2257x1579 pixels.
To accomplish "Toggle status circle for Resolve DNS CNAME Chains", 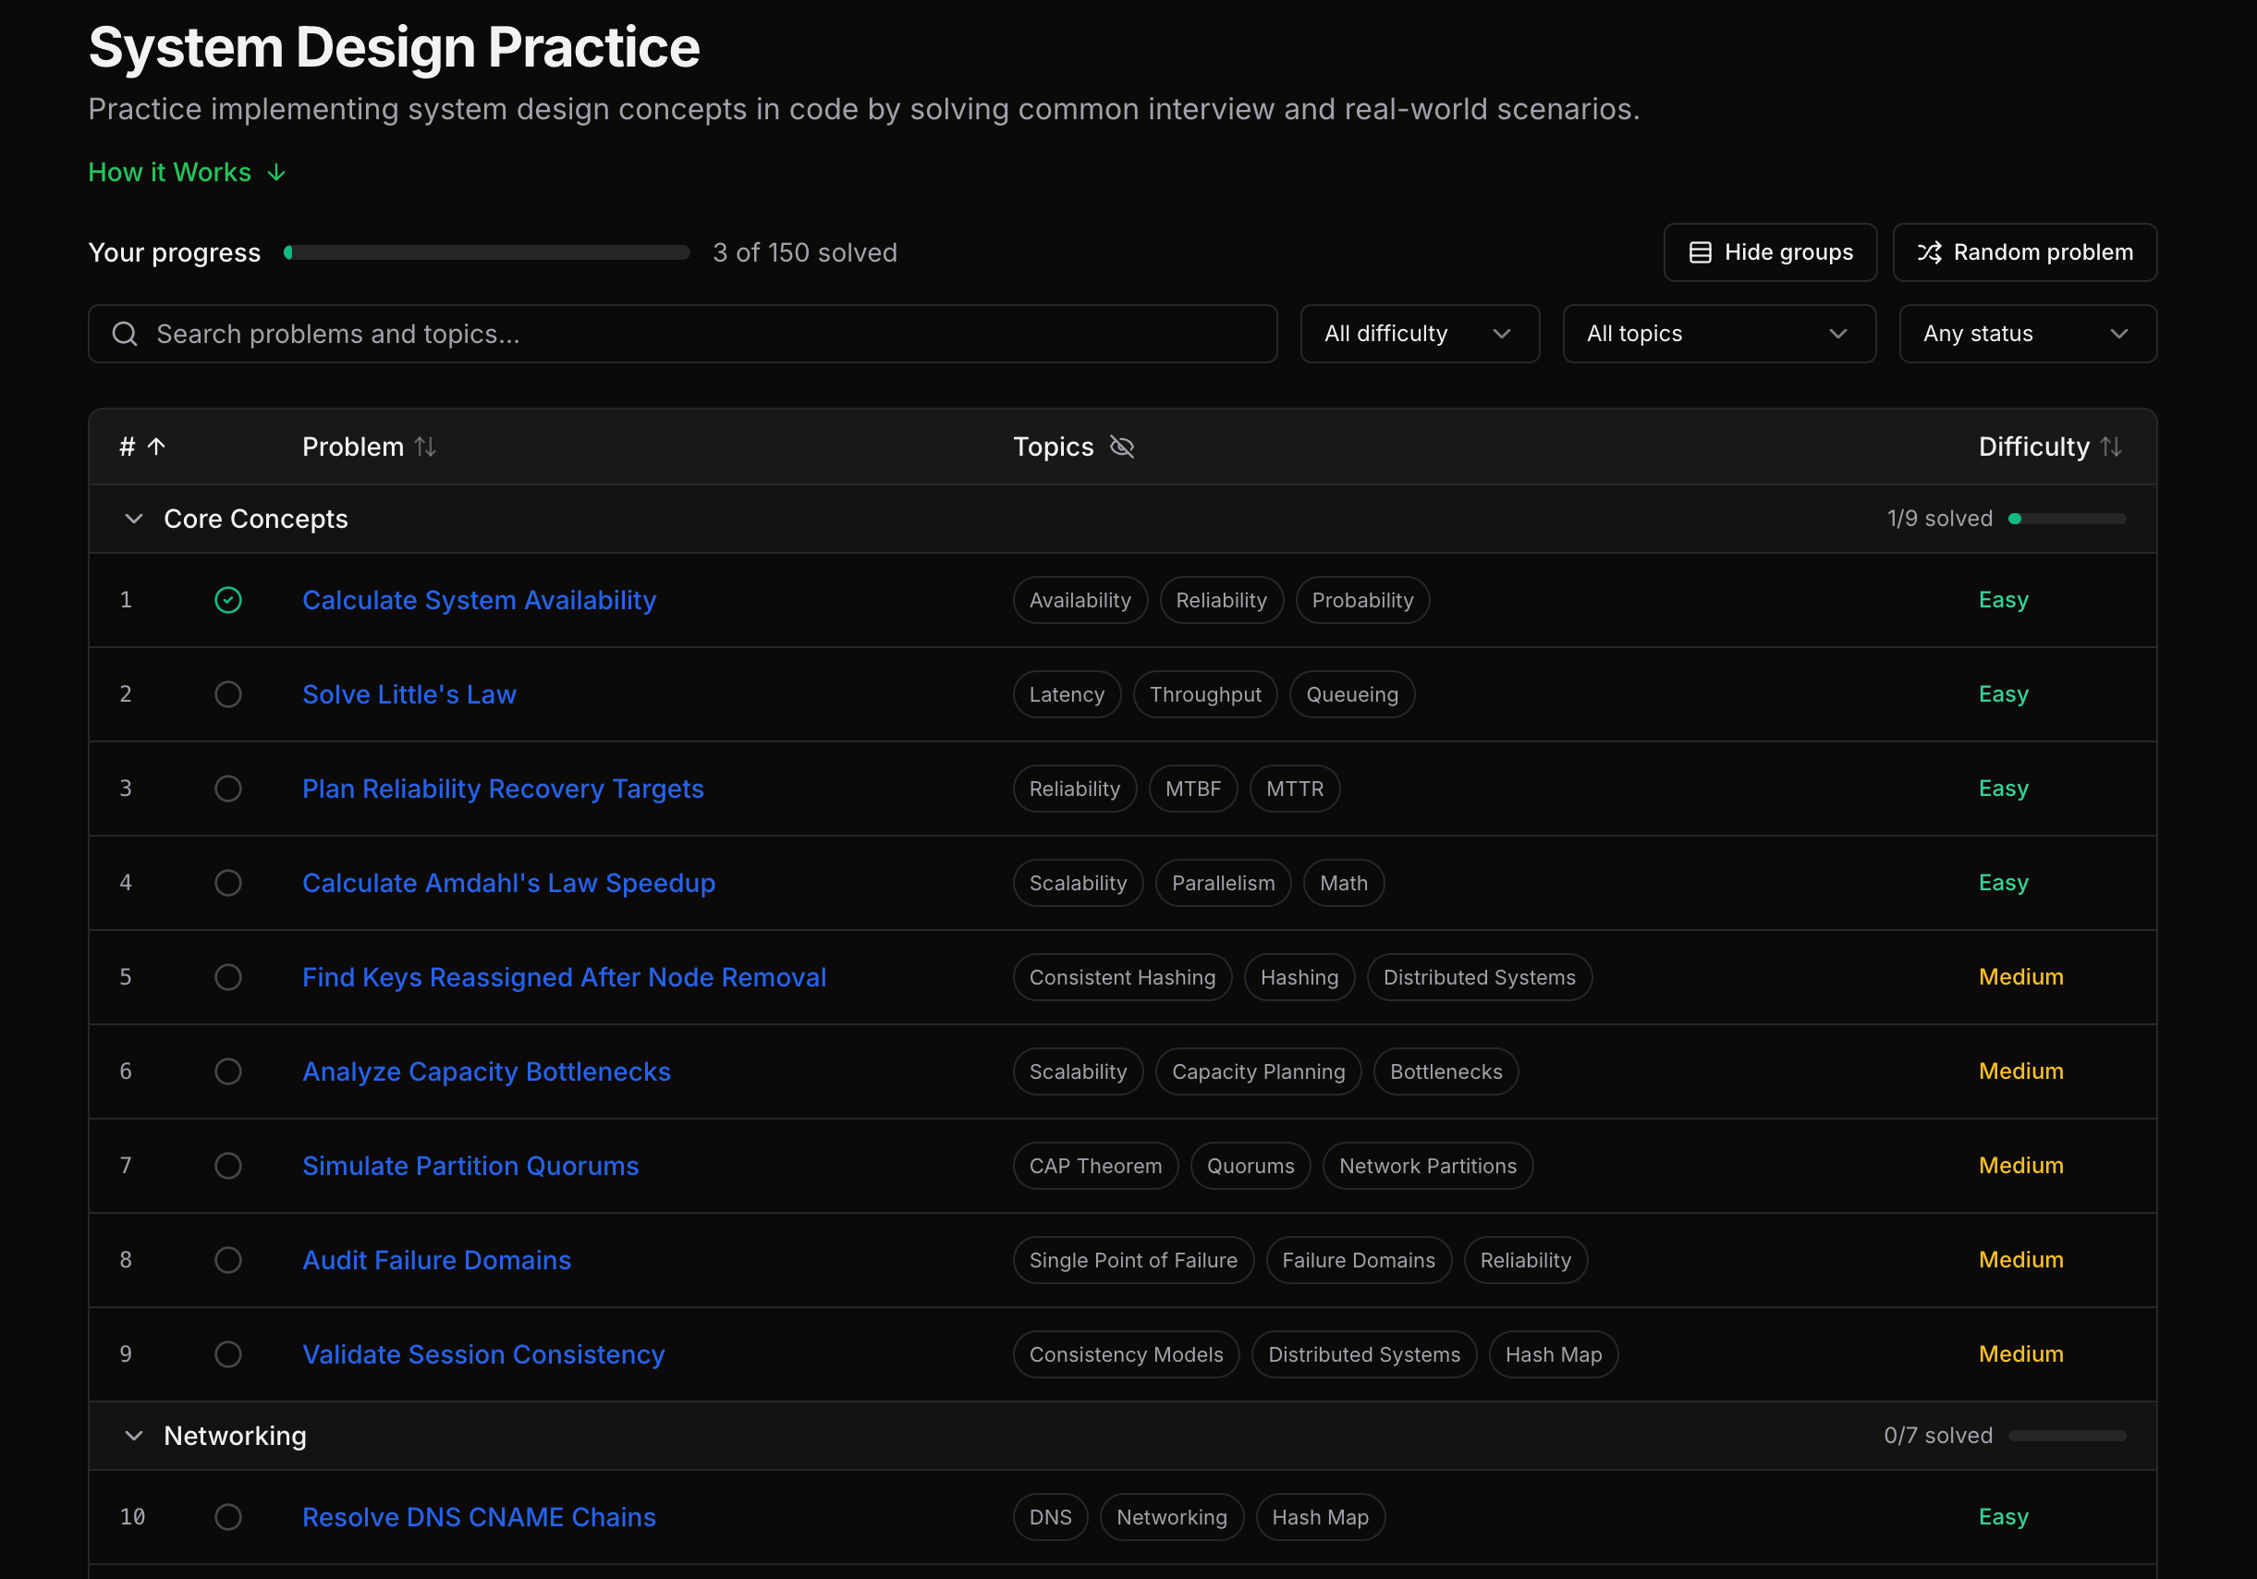I will tap(228, 1517).
